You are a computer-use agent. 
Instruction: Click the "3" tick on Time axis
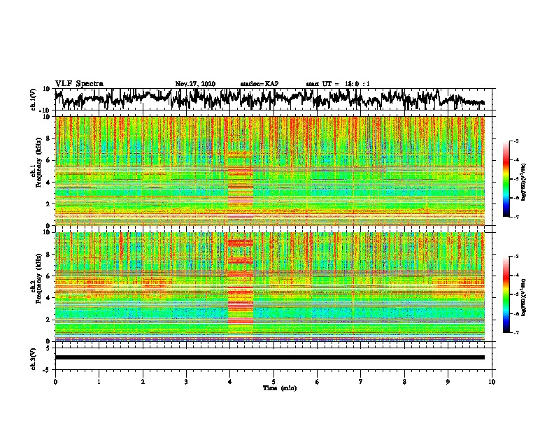click(x=186, y=382)
